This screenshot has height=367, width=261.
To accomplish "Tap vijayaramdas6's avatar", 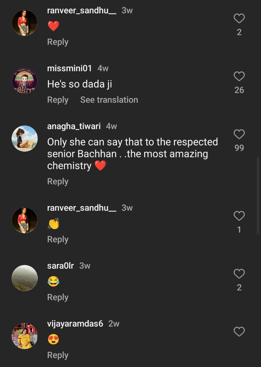I will pyautogui.click(x=25, y=336).
